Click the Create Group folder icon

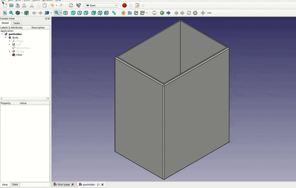[130, 13]
